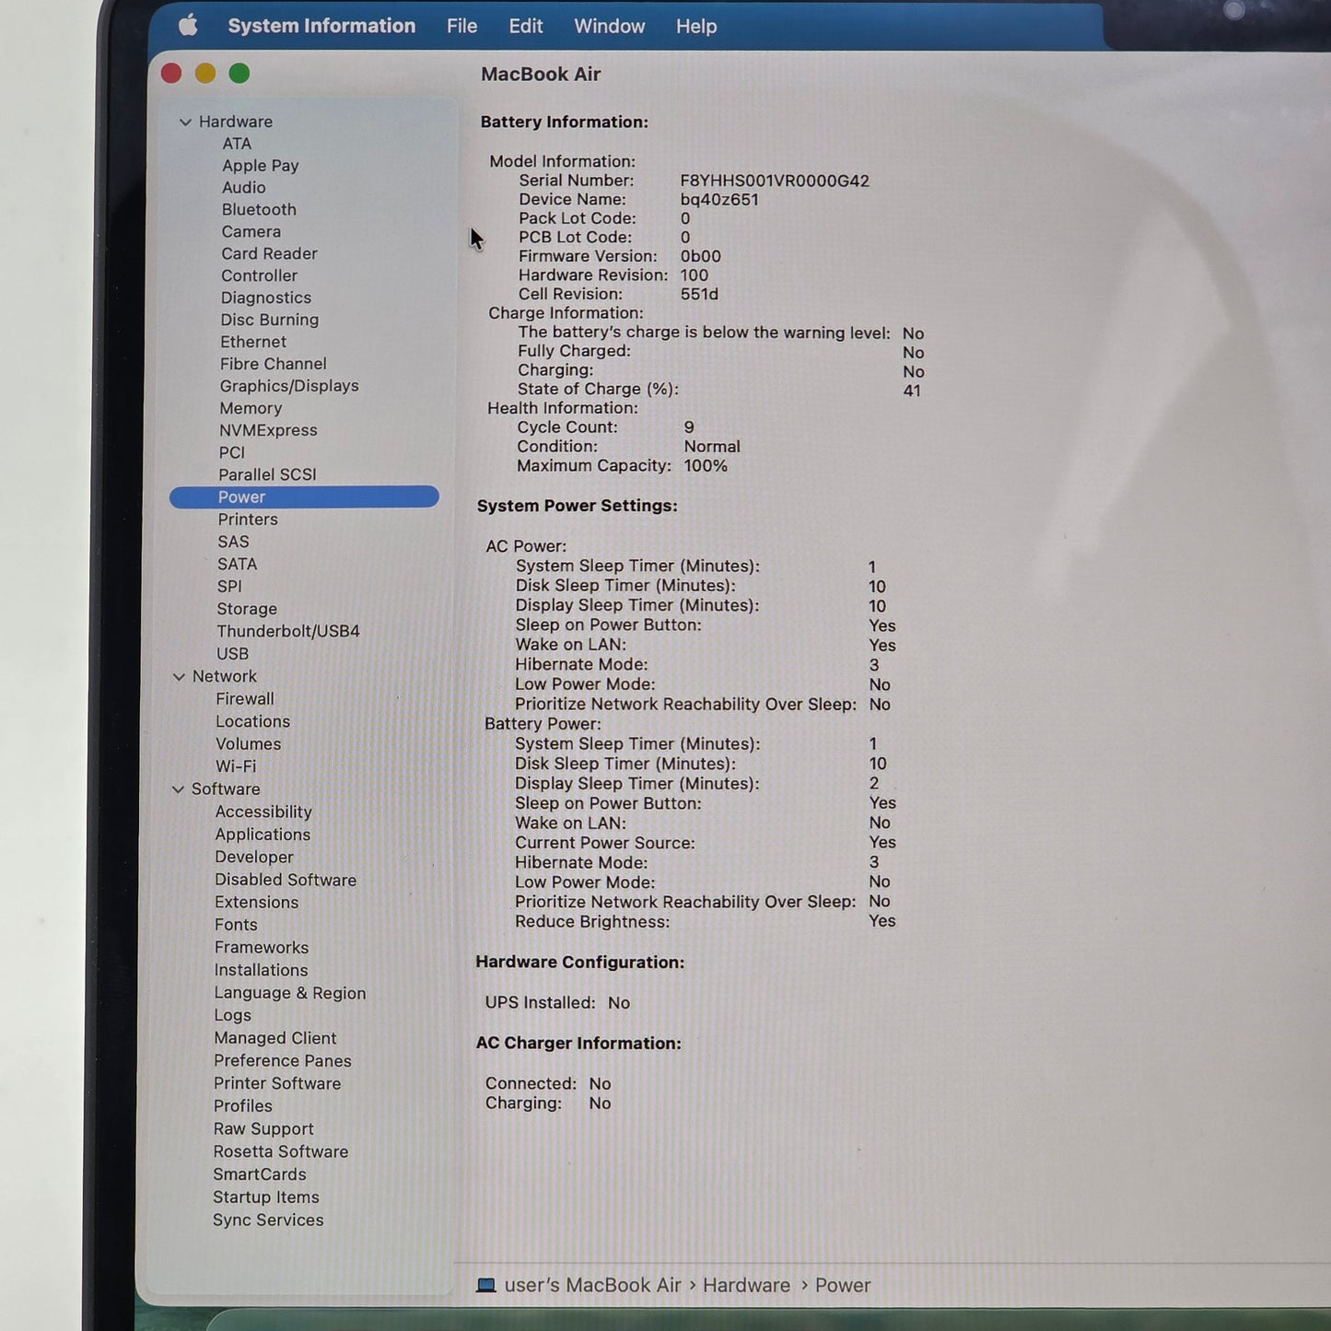The height and width of the screenshot is (1331, 1331).
Task: Select Ethernet in the sidebar
Action: pyautogui.click(x=253, y=342)
